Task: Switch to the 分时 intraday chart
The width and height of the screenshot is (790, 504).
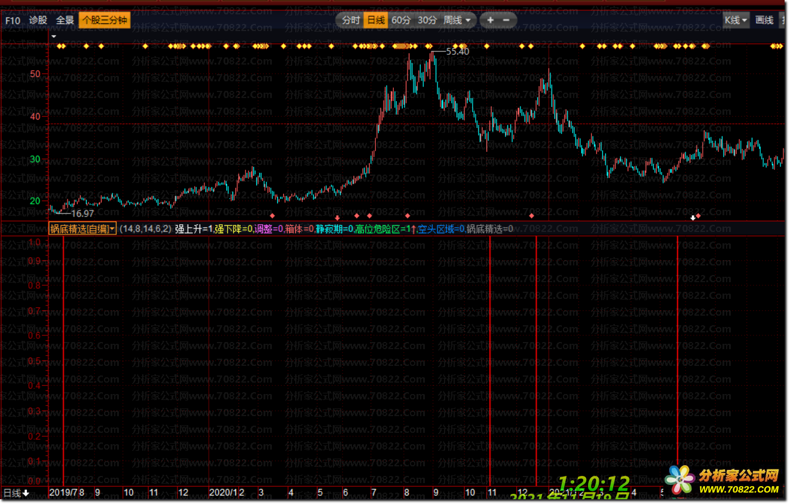Action: click(351, 20)
